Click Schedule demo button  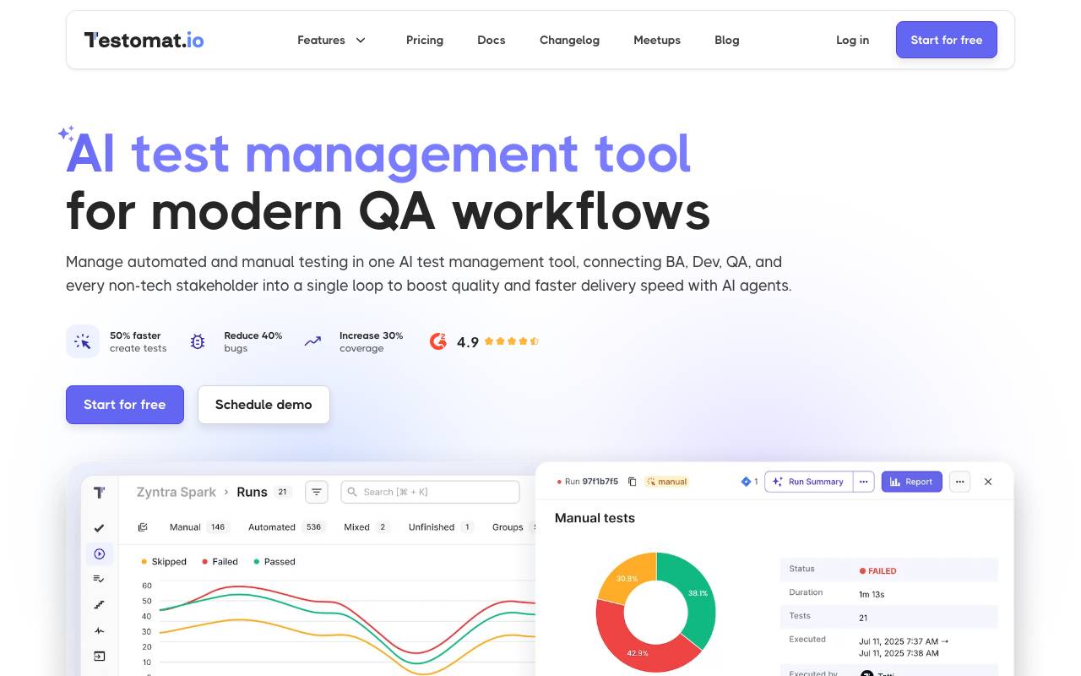[263, 405]
